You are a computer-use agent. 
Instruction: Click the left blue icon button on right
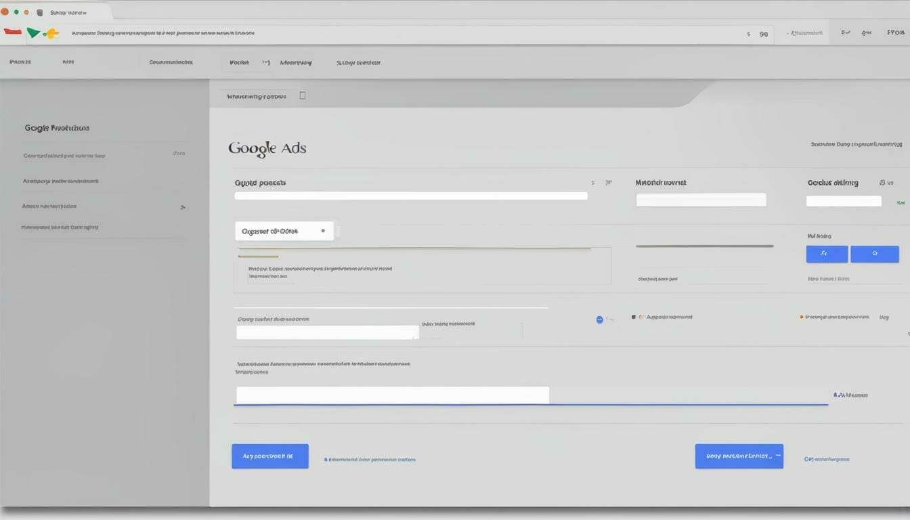pyautogui.click(x=827, y=254)
